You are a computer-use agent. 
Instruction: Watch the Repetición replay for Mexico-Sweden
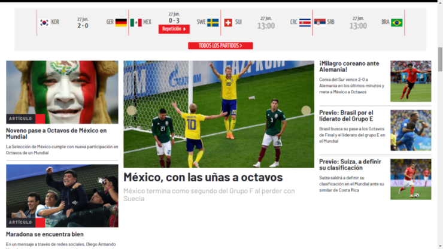click(x=174, y=29)
